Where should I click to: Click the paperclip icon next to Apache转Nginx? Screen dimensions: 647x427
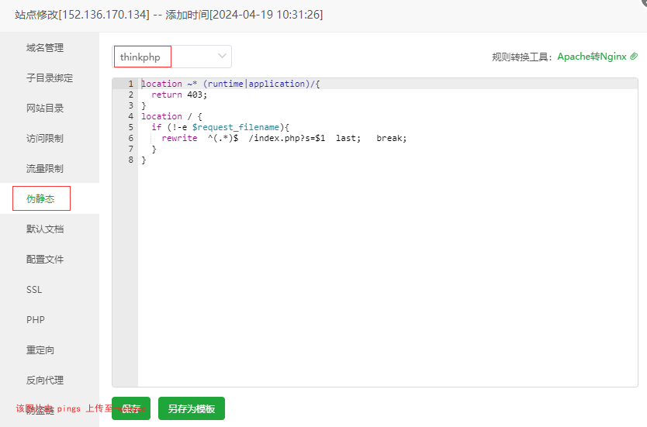(634, 57)
